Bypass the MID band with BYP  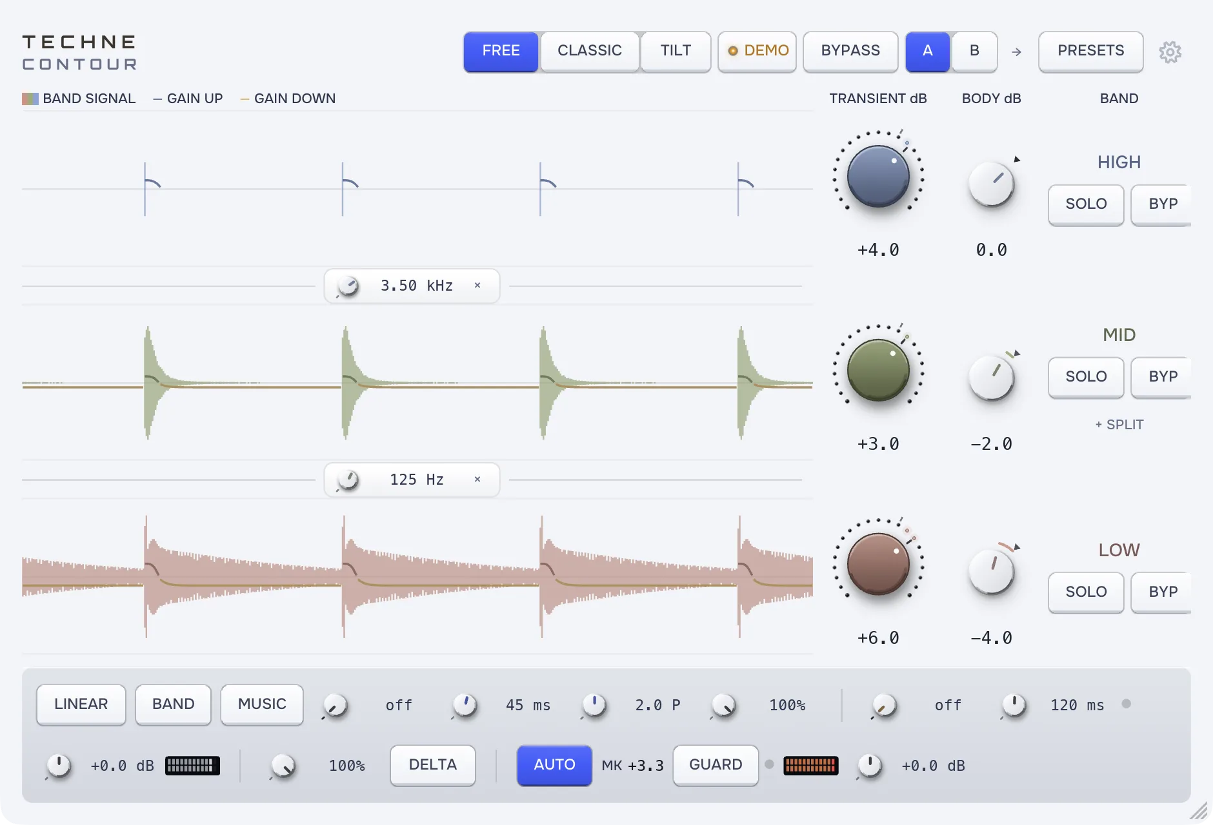point(1162,377)
